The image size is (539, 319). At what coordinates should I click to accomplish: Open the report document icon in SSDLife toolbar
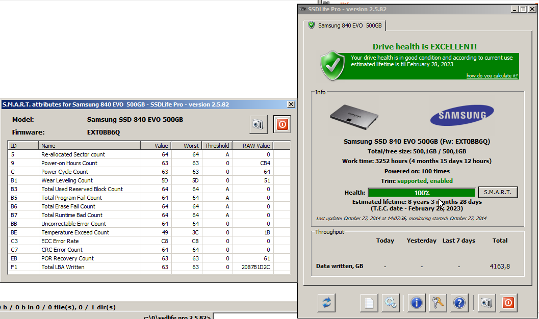coord(369,303)
